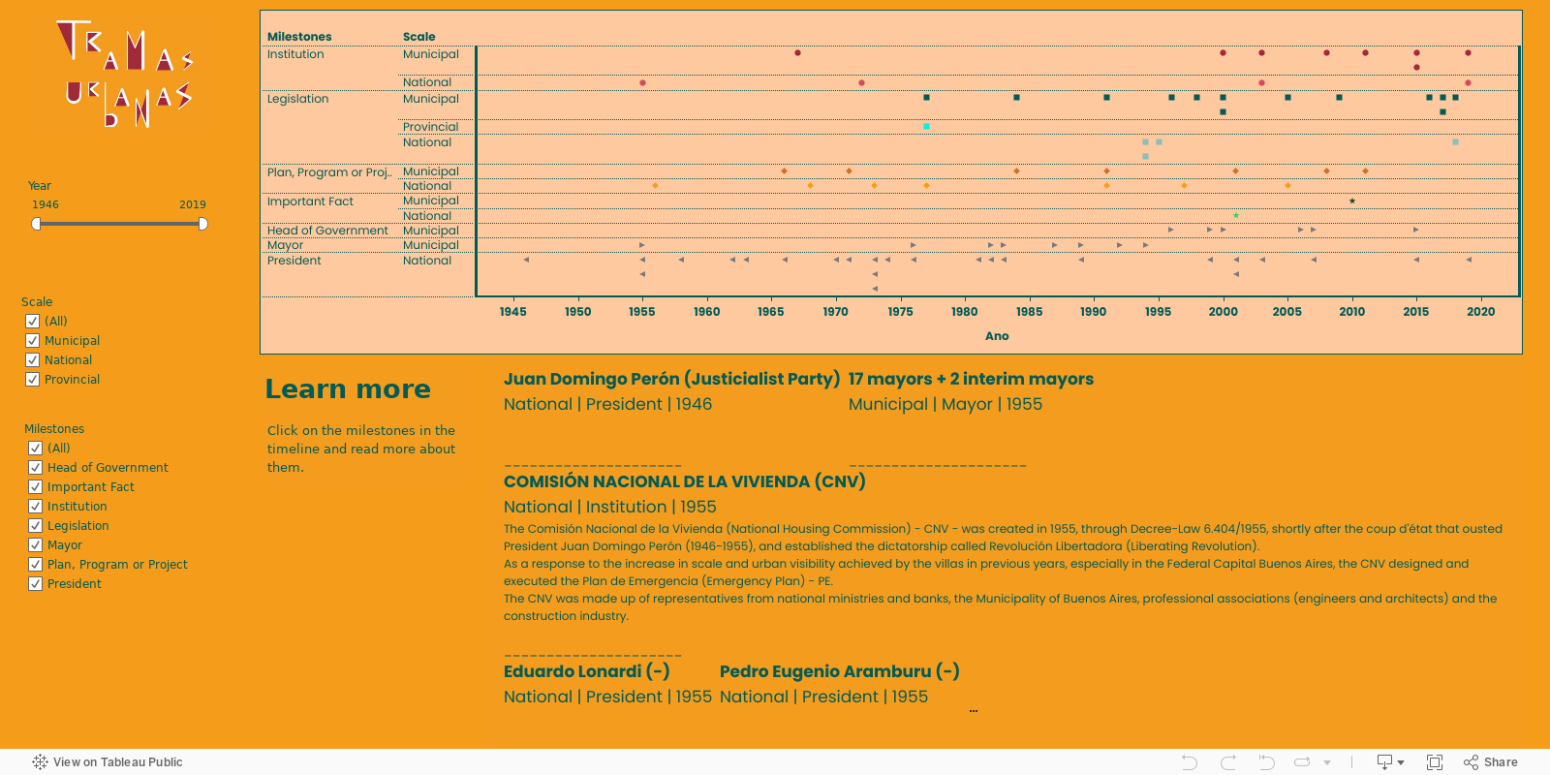Open the device layout icon in footer
Screen dimensions: 1550x775
click(1384, 762)
